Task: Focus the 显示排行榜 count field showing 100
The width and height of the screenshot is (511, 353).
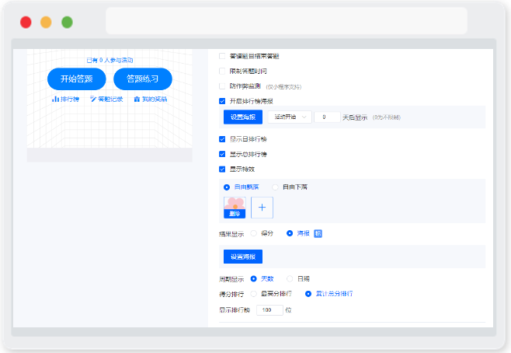Action: coord(269,310)
